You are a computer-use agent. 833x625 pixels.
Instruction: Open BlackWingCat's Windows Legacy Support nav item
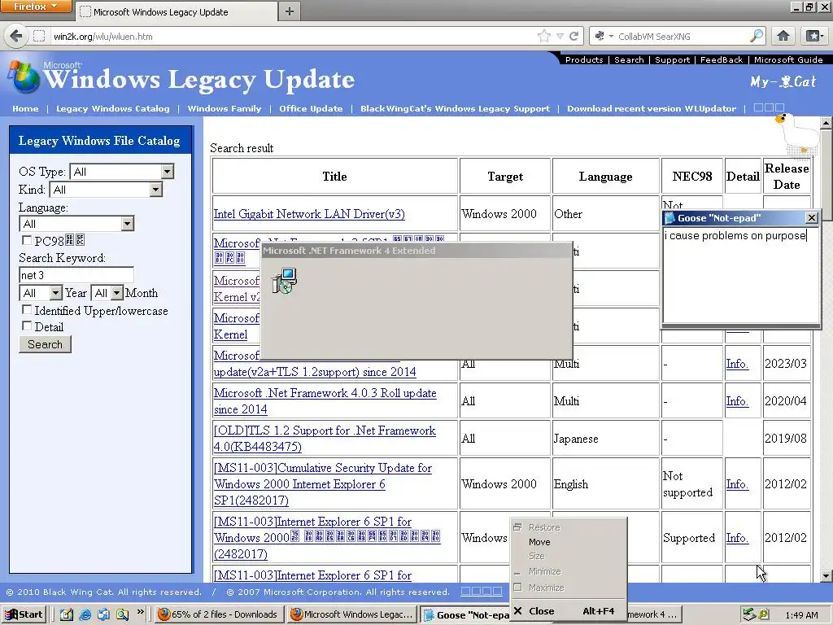(456, 108)
